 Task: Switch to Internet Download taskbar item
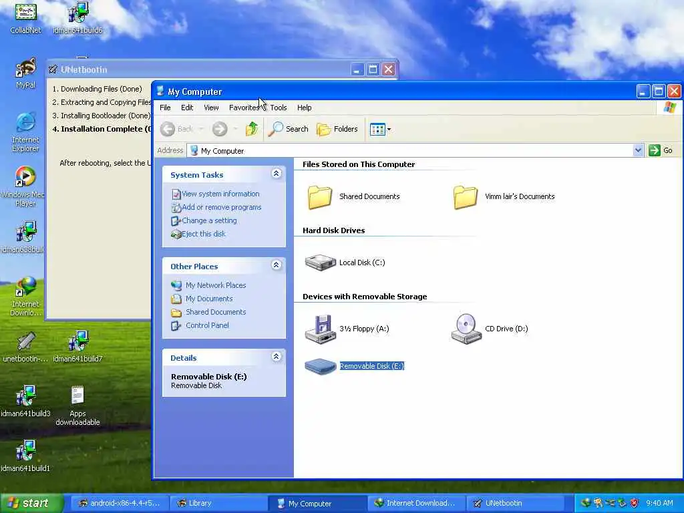416,503
